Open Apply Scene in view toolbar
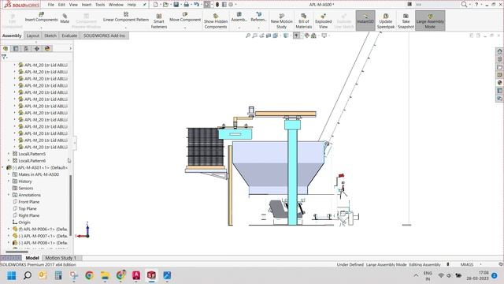This screenshot has width=504, height=284. click(x=313, y=35)
